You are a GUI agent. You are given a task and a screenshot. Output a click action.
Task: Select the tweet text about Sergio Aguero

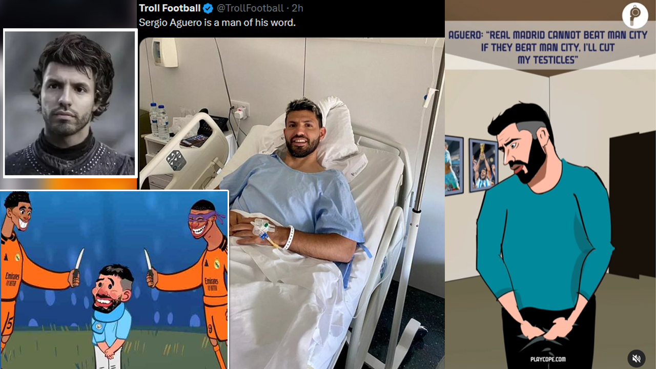click(x=217, y=23)
